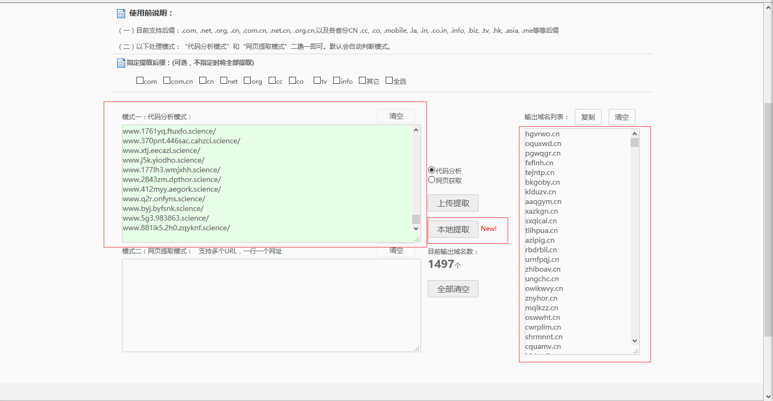Click the document icon beside 使用前说明
Screen dimensions: 773x401
(x=121, y=13)
